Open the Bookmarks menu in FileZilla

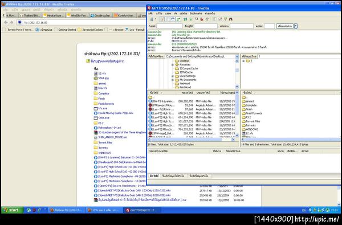pos(196,14)
